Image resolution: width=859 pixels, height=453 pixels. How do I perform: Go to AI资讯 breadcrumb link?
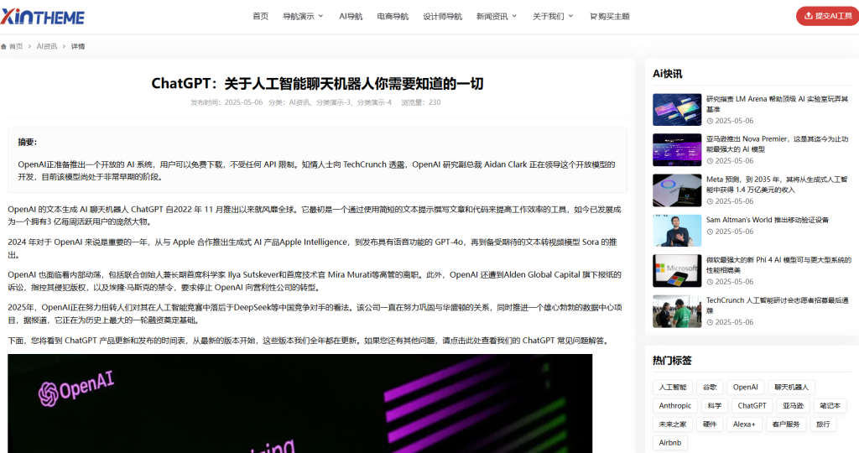point(47,47)
